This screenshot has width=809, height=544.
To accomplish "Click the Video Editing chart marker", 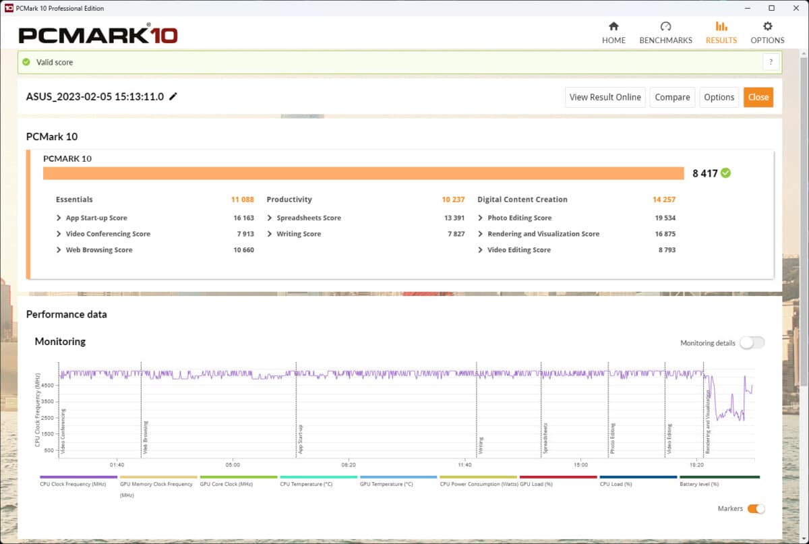I will click(669, 438).
